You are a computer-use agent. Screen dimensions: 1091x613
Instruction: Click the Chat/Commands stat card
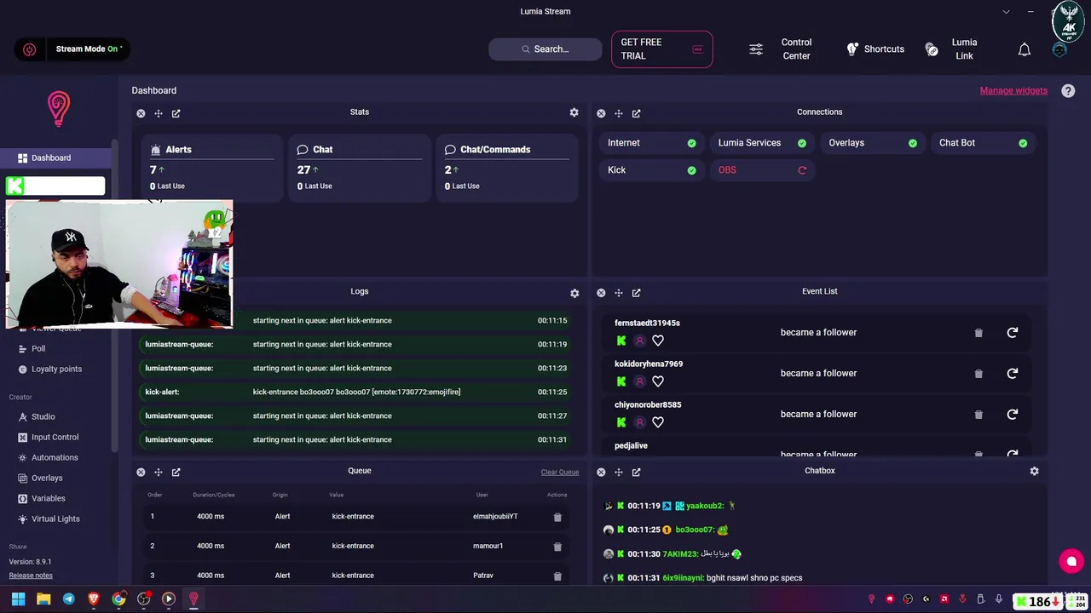point(506,168)
